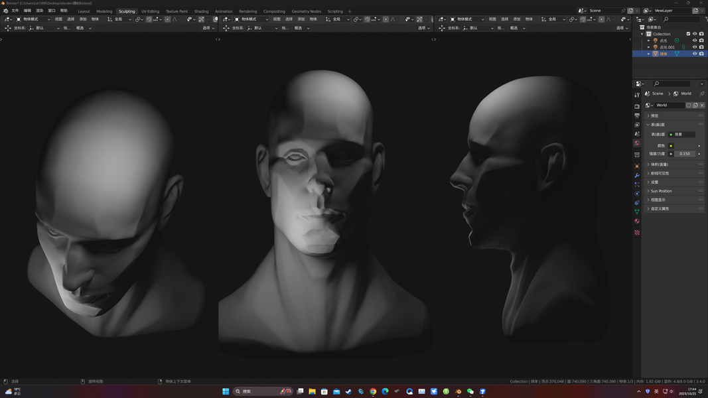This screenshot has width=708, height=398.
Task: Open the View Layer properties tab
Action: coord(636,125)
